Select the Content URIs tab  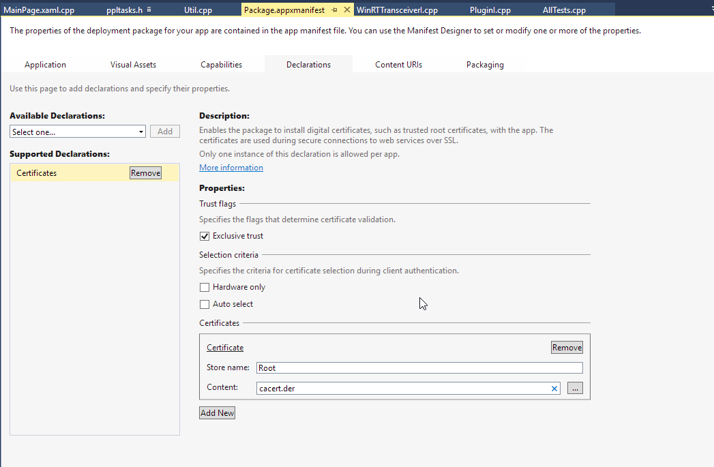point(398,65)
